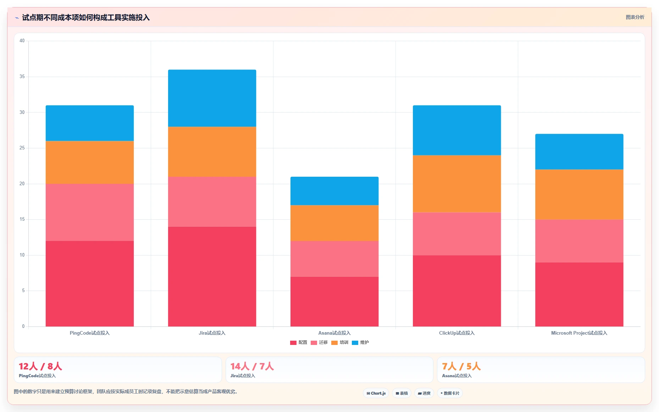Click the y-axis tick label 20

pos(22,184)
